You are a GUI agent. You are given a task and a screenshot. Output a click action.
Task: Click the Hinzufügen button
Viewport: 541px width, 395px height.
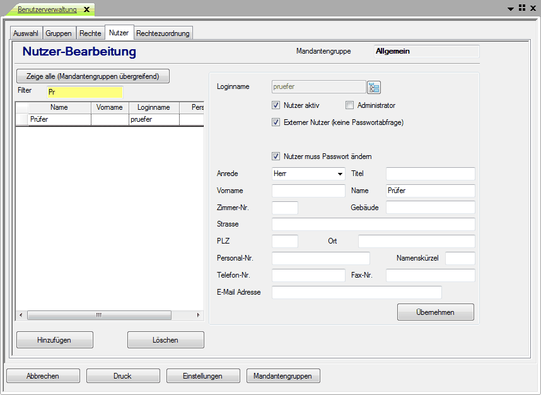tap(54, 340)
